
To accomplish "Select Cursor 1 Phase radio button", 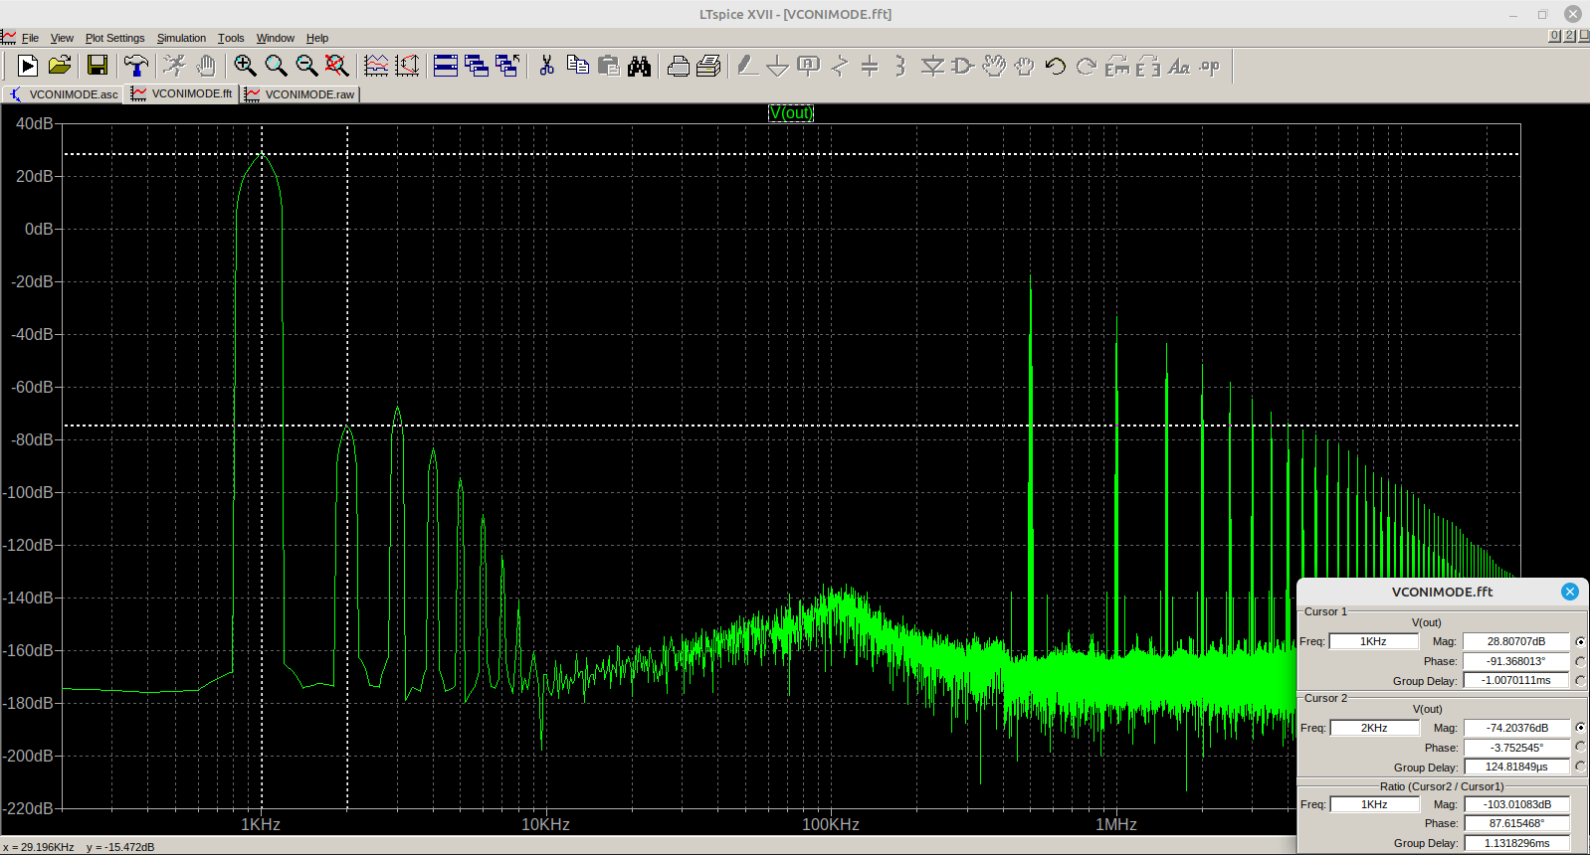I will (1580, 661).
